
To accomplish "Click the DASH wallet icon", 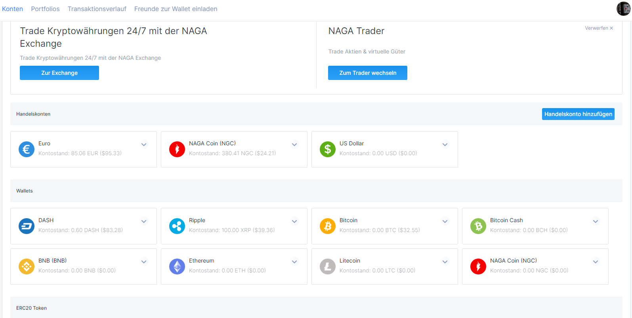I will click(27, 226).
